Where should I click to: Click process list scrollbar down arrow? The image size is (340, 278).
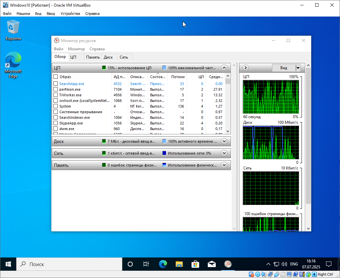coord(228,131)
